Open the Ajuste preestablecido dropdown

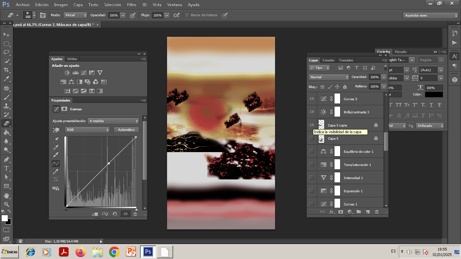pyautogui.click(x=113, y=121)
